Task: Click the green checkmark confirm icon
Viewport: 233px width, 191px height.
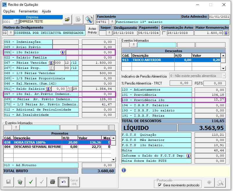Action: [x=31, y=182]
